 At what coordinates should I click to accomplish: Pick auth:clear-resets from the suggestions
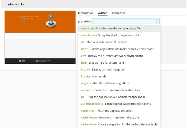pyautogui.click(x=119, y=104)
